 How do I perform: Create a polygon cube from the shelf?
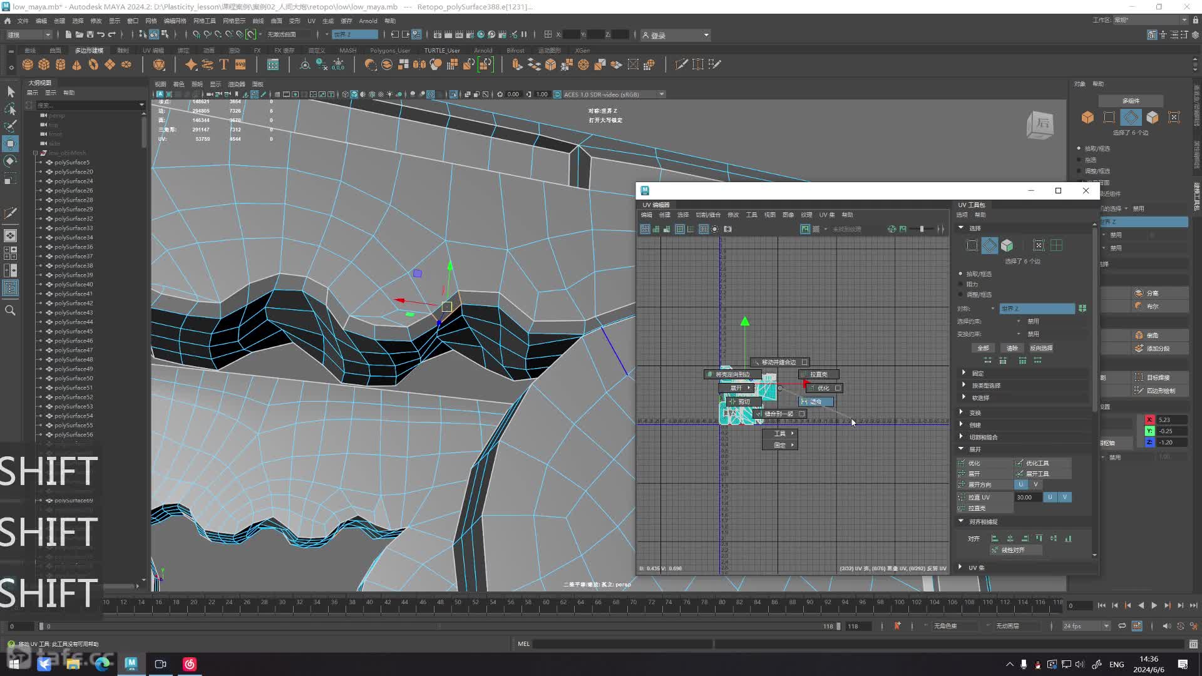coord(44,64)
